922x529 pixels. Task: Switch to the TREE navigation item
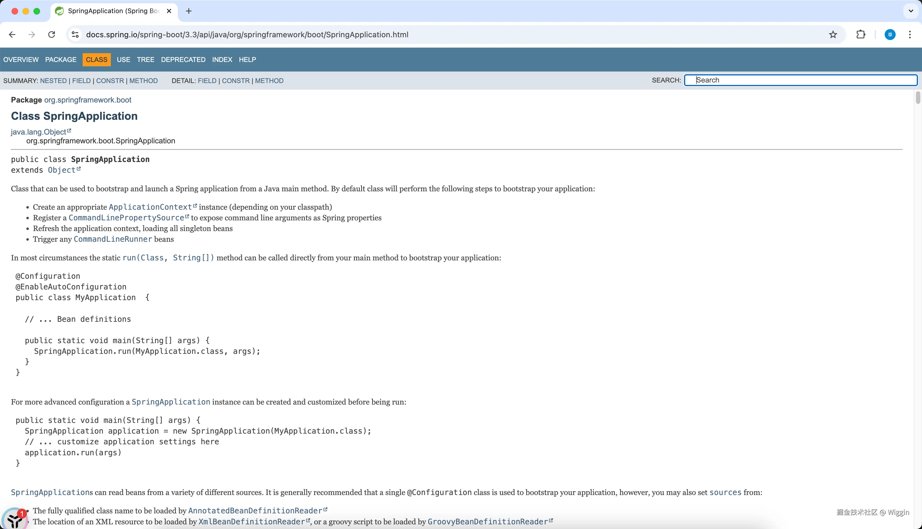[x=145, y=59]
